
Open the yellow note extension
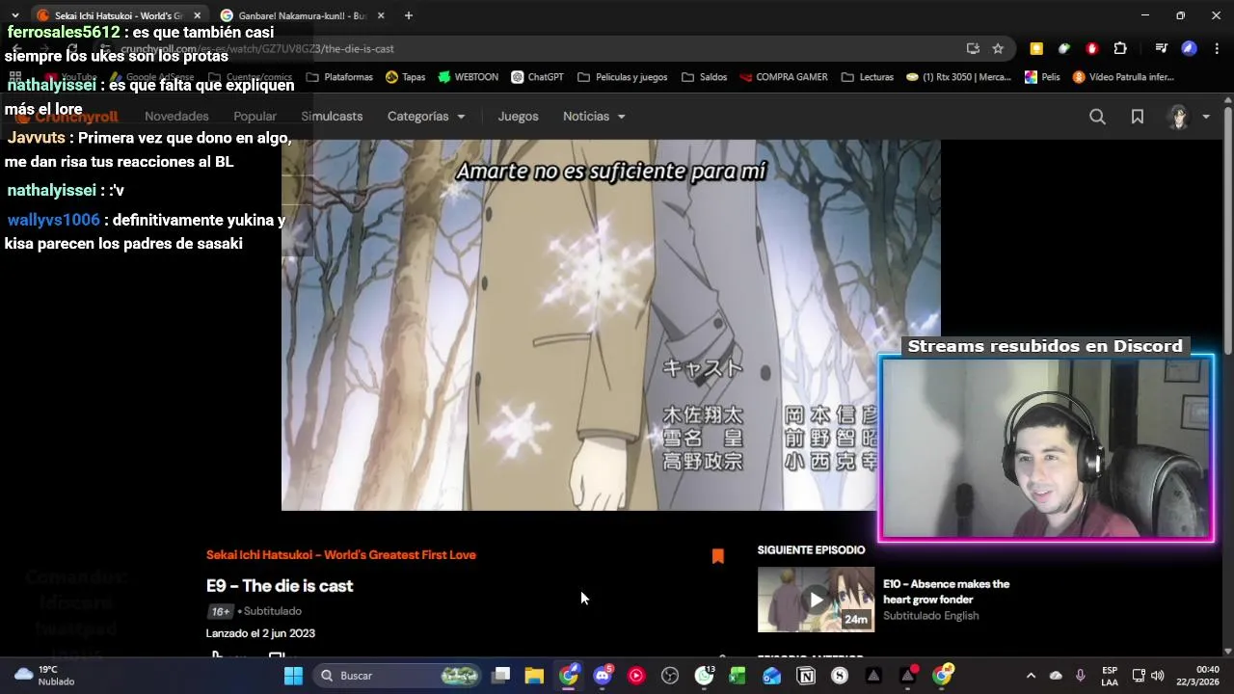point(1036,48)
